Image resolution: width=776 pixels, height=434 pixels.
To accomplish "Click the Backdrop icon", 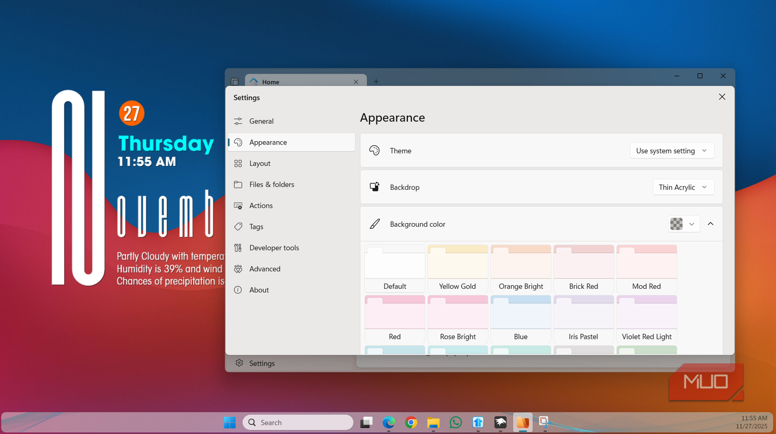I will click(375, 187).
